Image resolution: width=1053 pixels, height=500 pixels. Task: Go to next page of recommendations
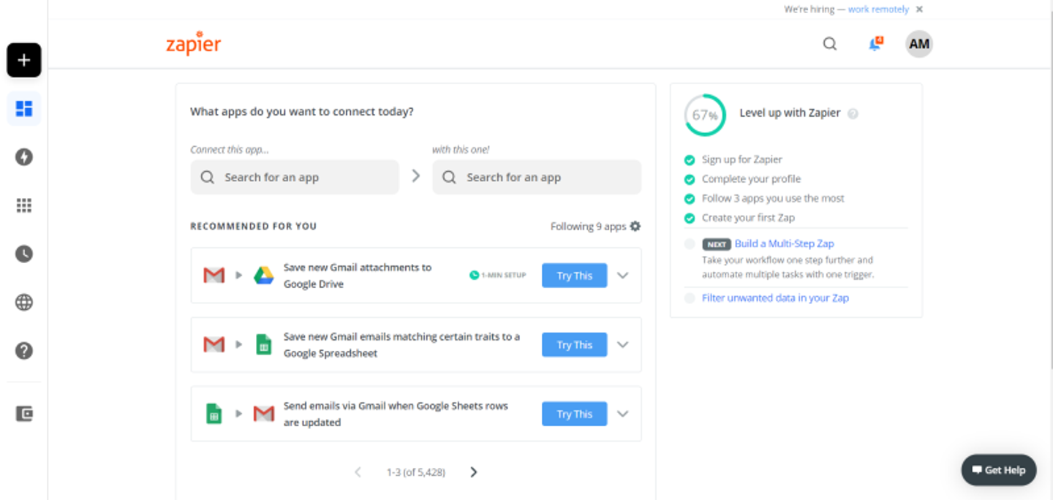click(474, 472)
